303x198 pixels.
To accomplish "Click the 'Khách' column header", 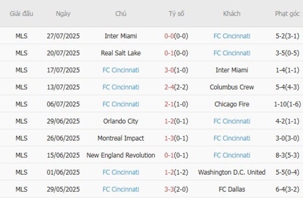I will click(232, 13).
